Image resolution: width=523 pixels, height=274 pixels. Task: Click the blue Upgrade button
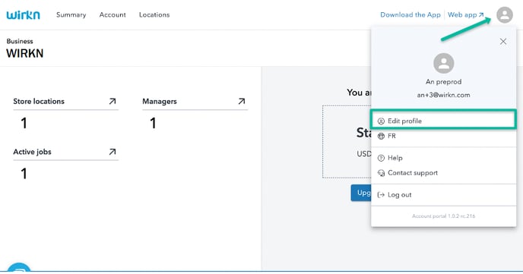click(361, 193)
